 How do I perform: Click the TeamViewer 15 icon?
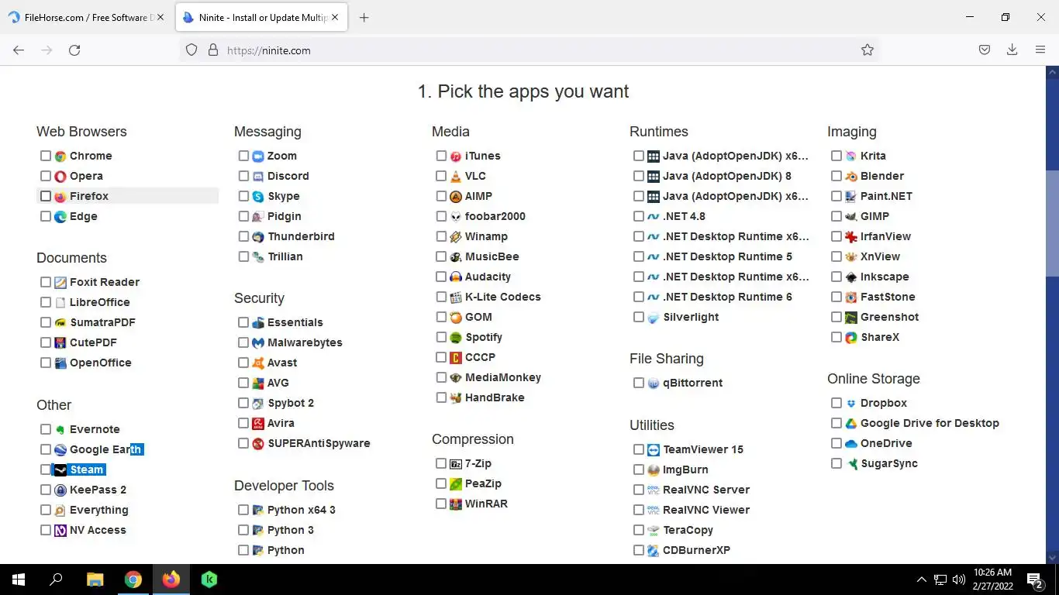654,449
